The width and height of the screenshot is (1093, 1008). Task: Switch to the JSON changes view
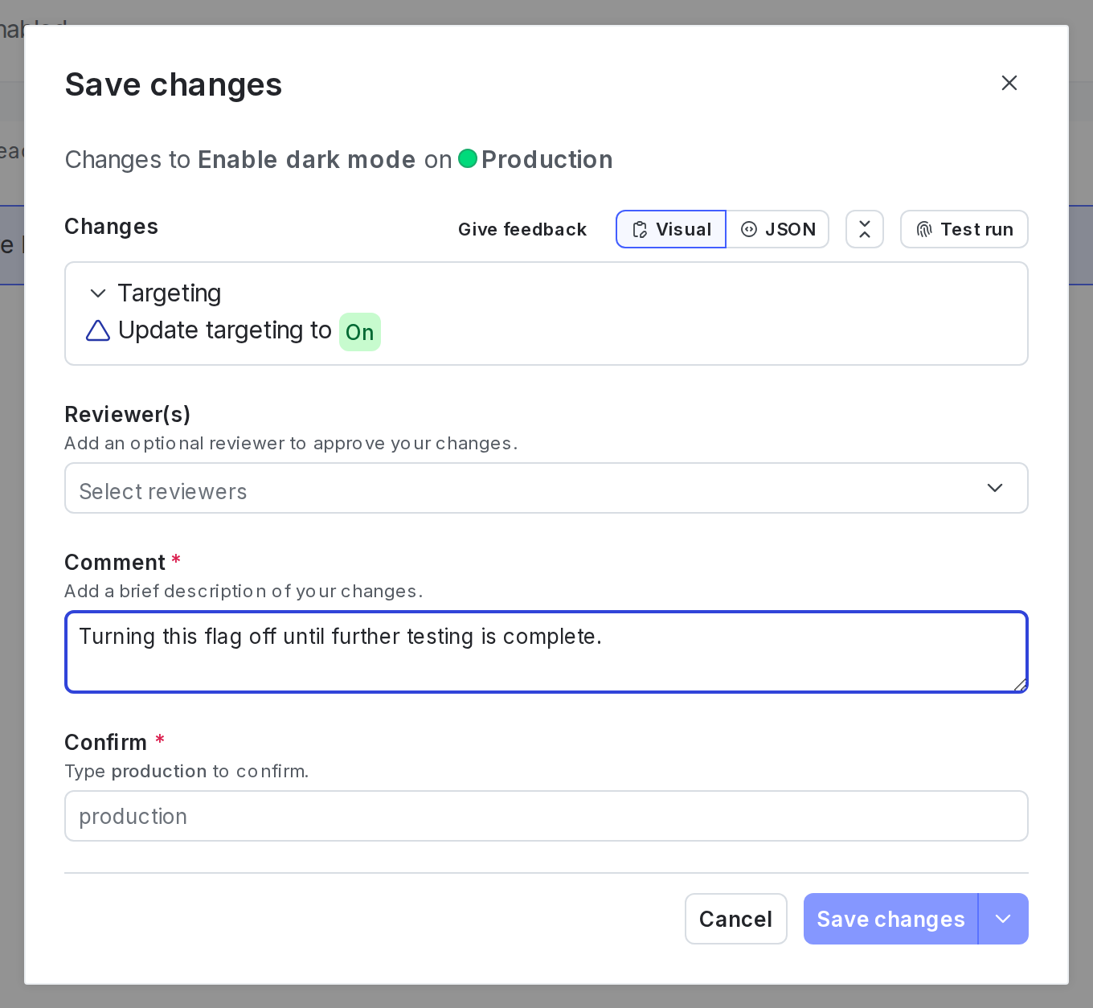(x=777, y=229)
